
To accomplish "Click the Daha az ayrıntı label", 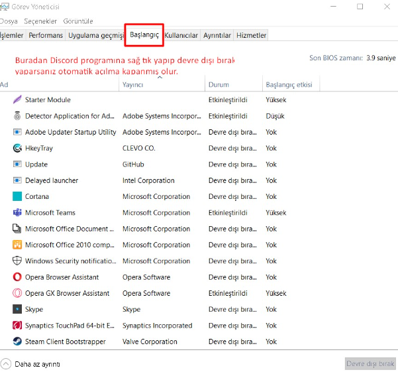I will click(x=37, y=364).
